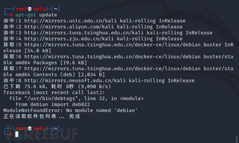Open the tsinghua kali mirror URL on line 3
Viewport: 239px width, 143px height.
point(84,33)
